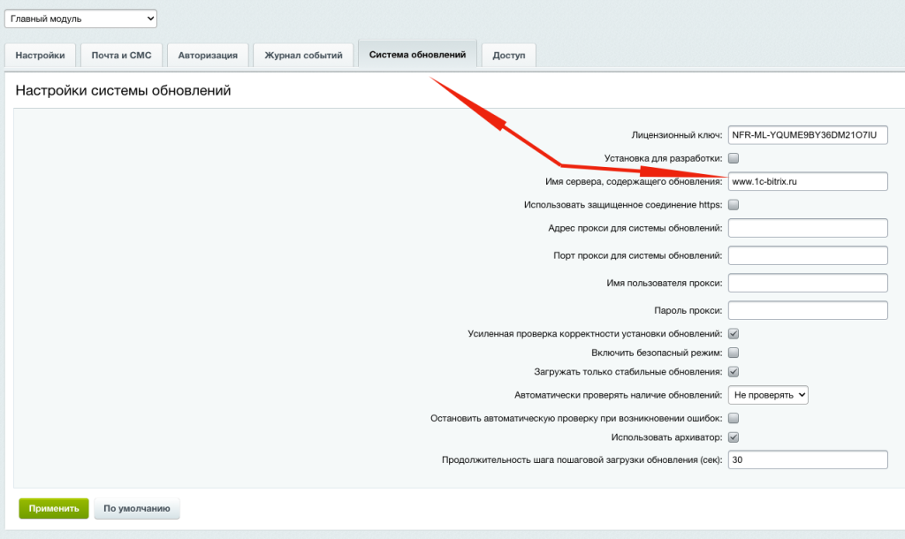Disable the Использовать архиватор checkbox
Viewport: 905px width, 539px height.
733,437
